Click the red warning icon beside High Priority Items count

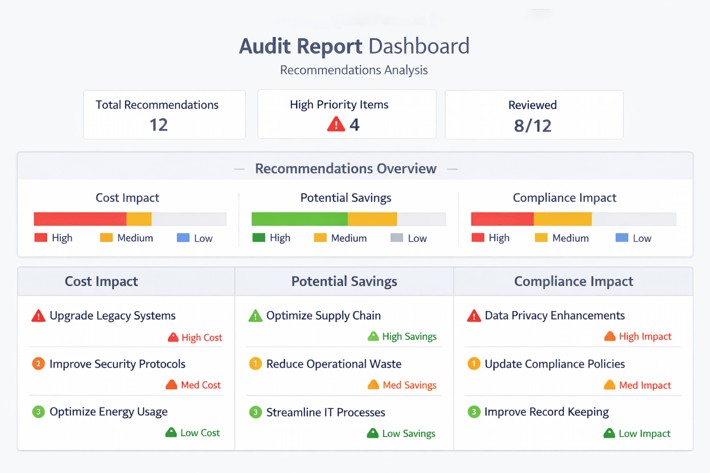pyautogui.click(x=336, y=124)
